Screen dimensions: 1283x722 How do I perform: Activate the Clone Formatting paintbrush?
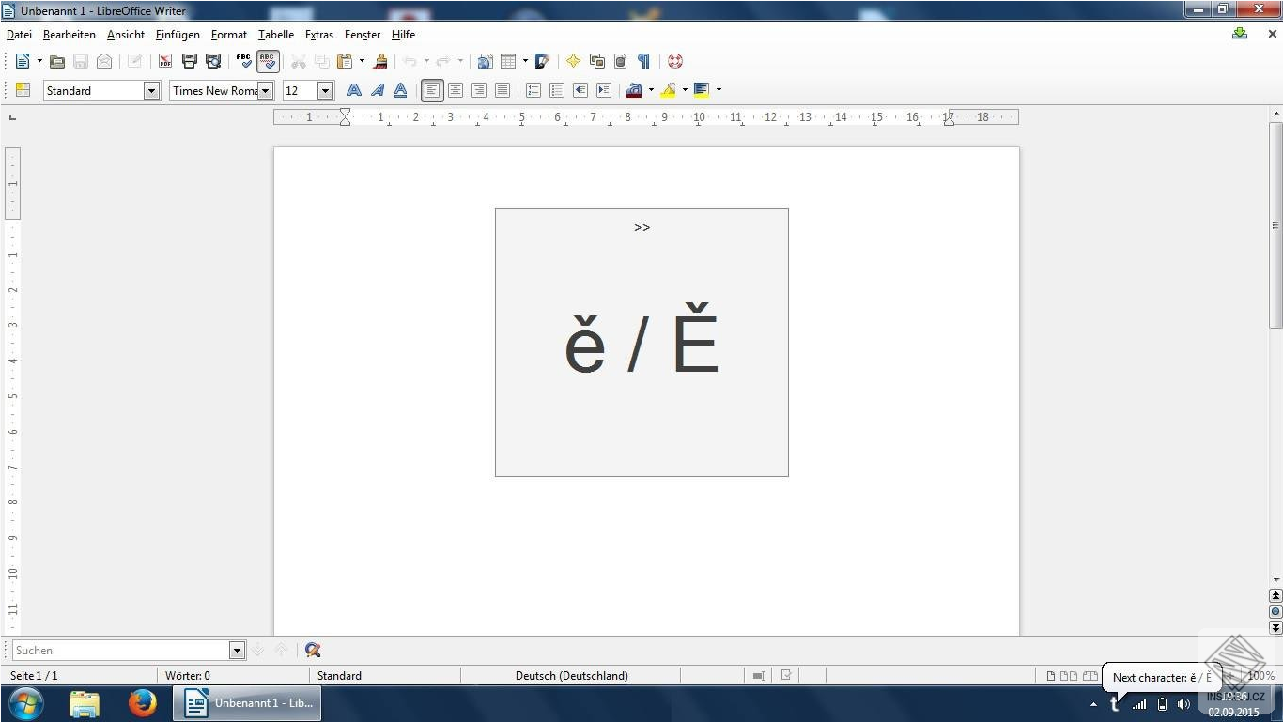[x=380, y=61]
